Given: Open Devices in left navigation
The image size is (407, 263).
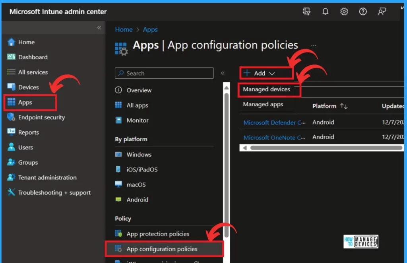Looking at the screenshot, I should tap(28, 87).
